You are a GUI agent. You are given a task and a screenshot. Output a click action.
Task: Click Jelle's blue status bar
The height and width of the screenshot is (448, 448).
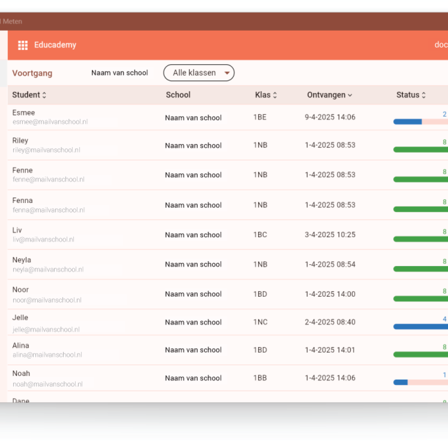(420, 326)
